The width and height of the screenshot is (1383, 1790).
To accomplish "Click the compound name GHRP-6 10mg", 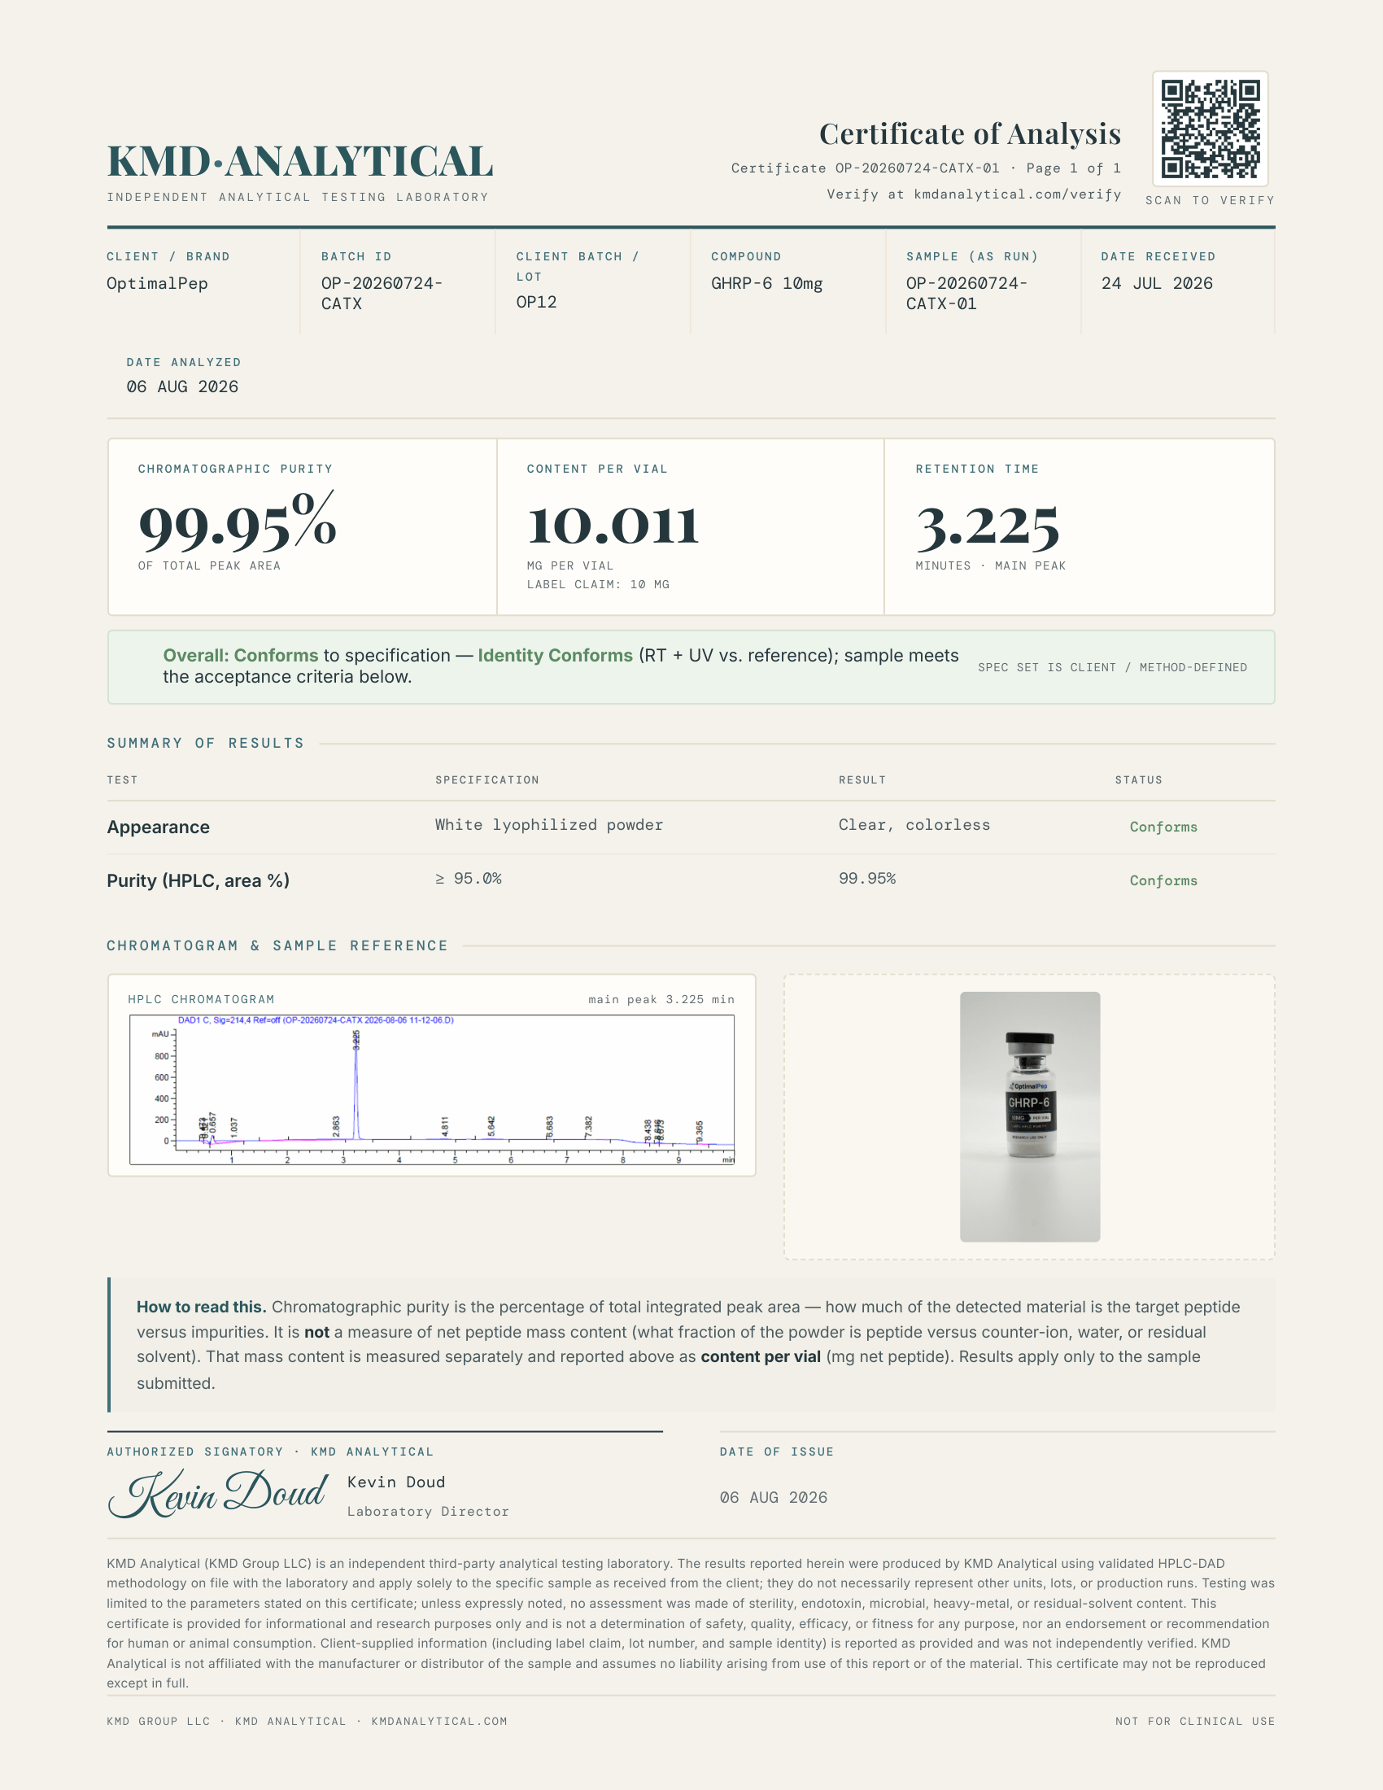I will [x=766, y=284].
